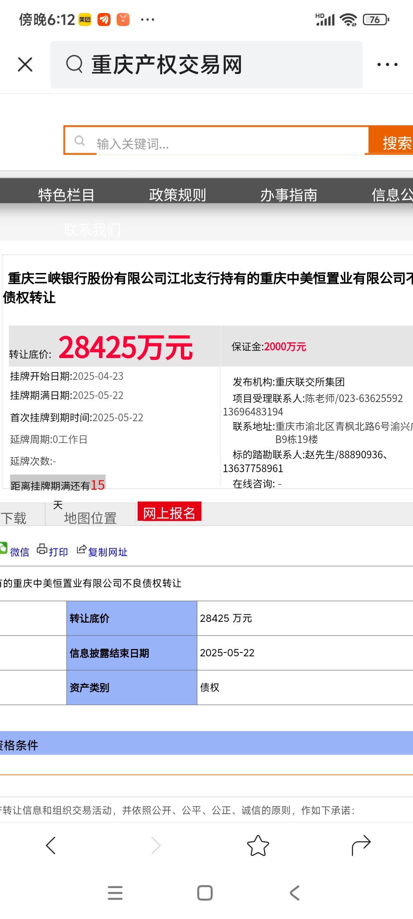
Task: Tap the address bar showing 重庆产权交易网
Action: (x=206, y=65)
